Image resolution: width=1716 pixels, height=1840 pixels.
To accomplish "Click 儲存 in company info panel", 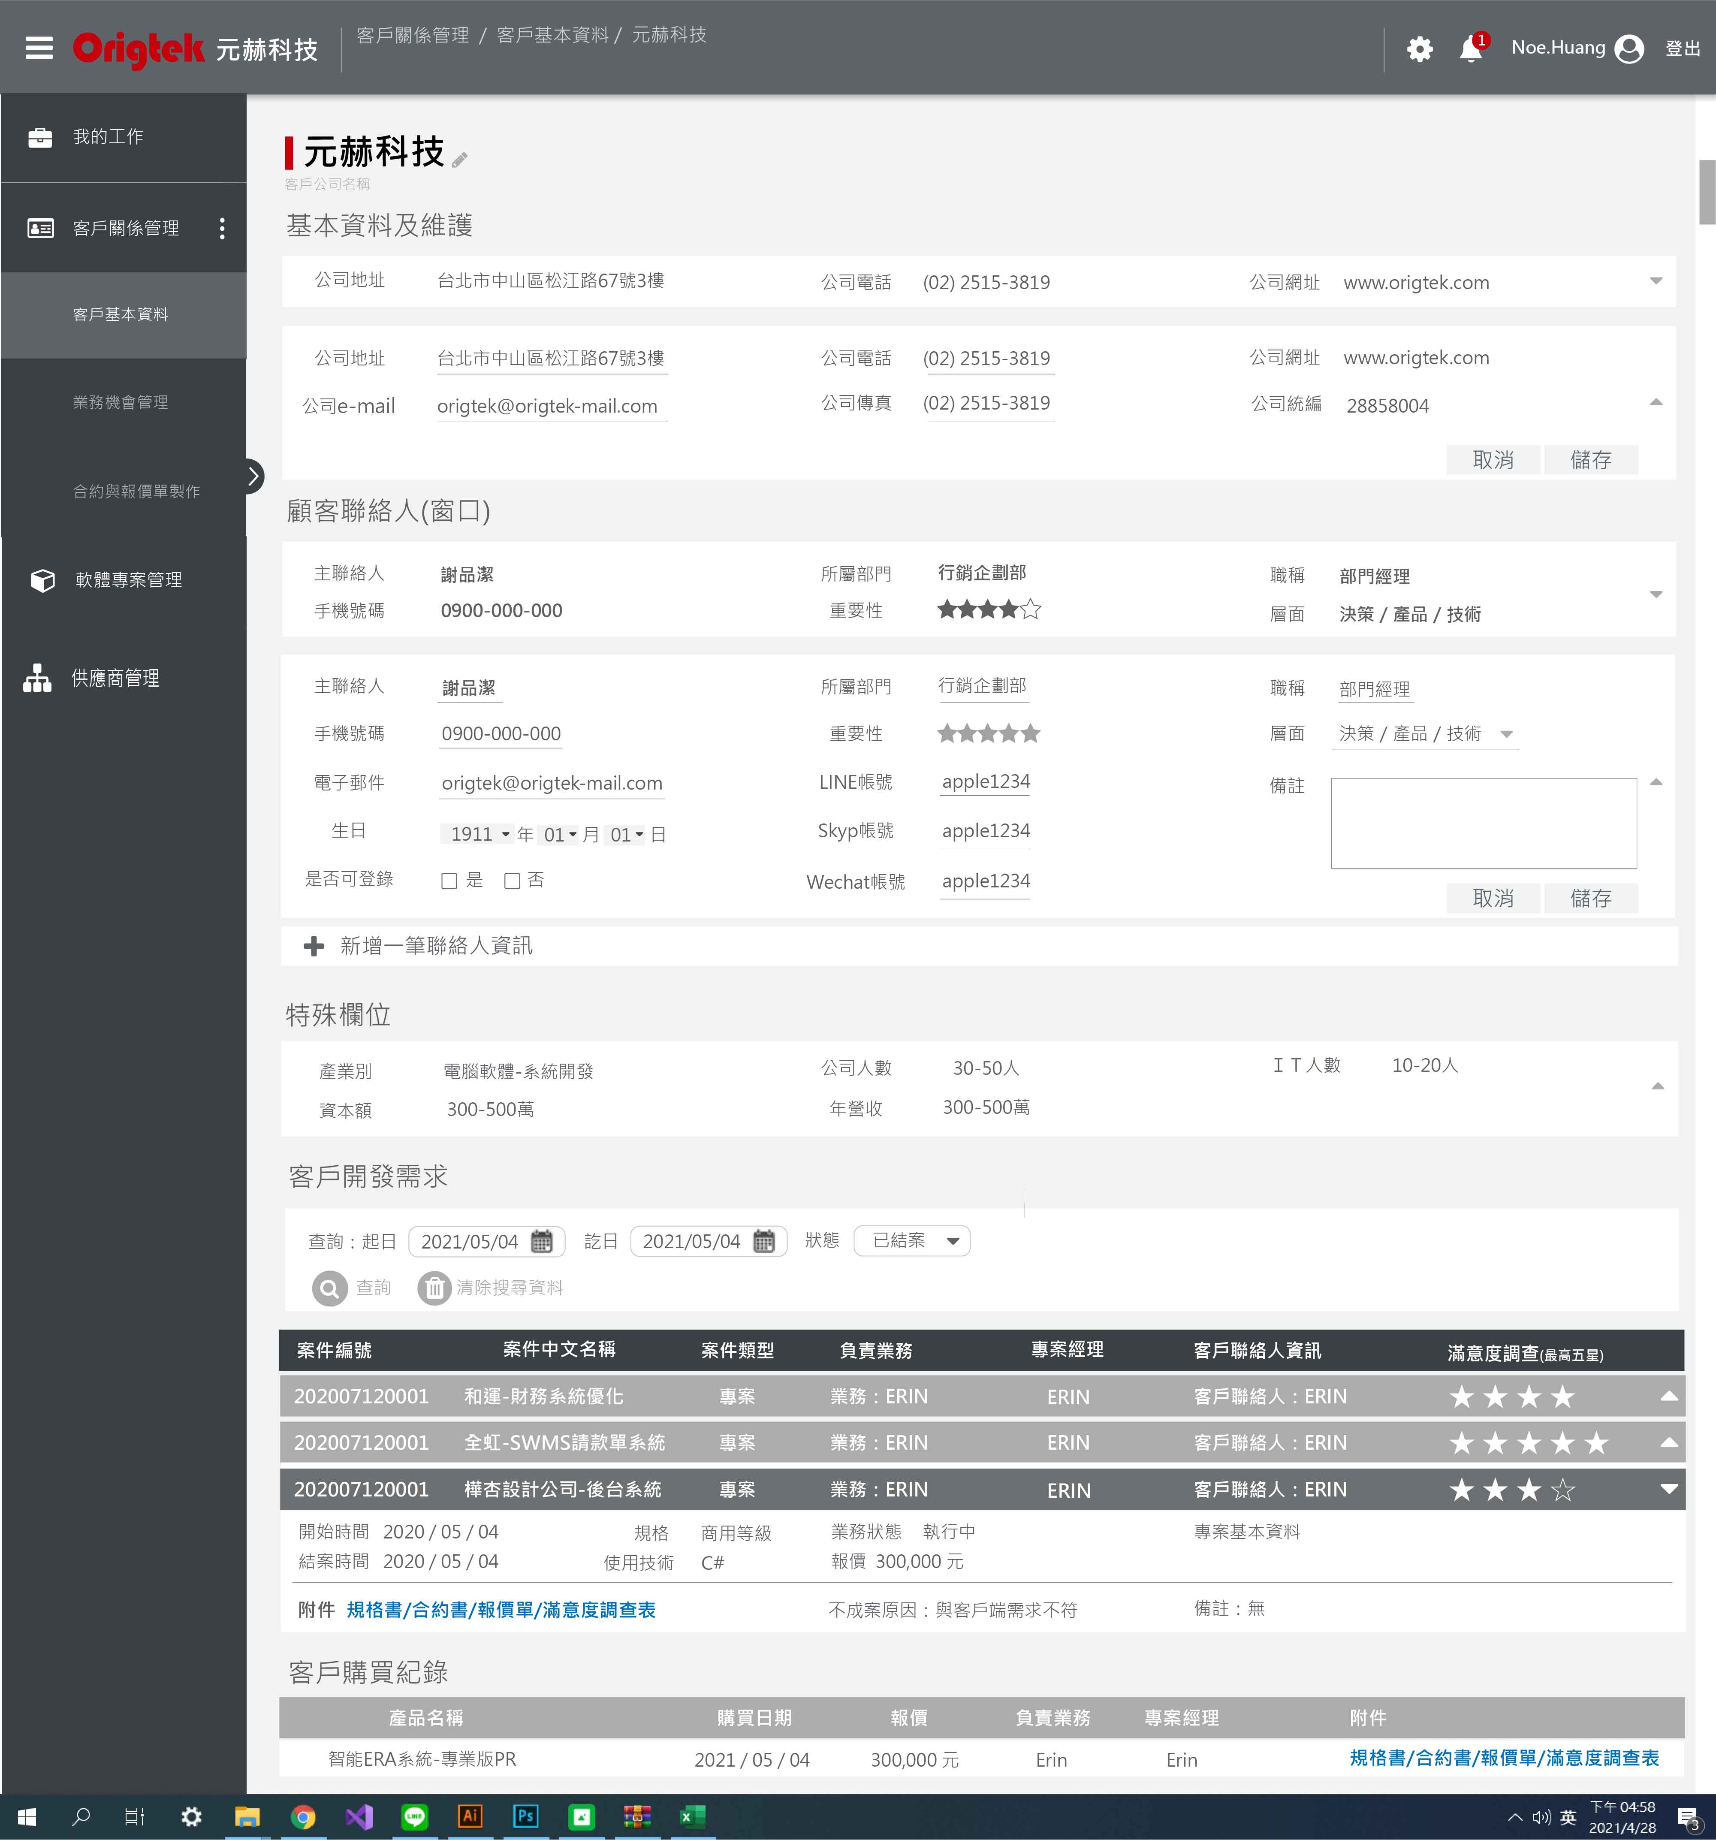I will click(1591, 460).
